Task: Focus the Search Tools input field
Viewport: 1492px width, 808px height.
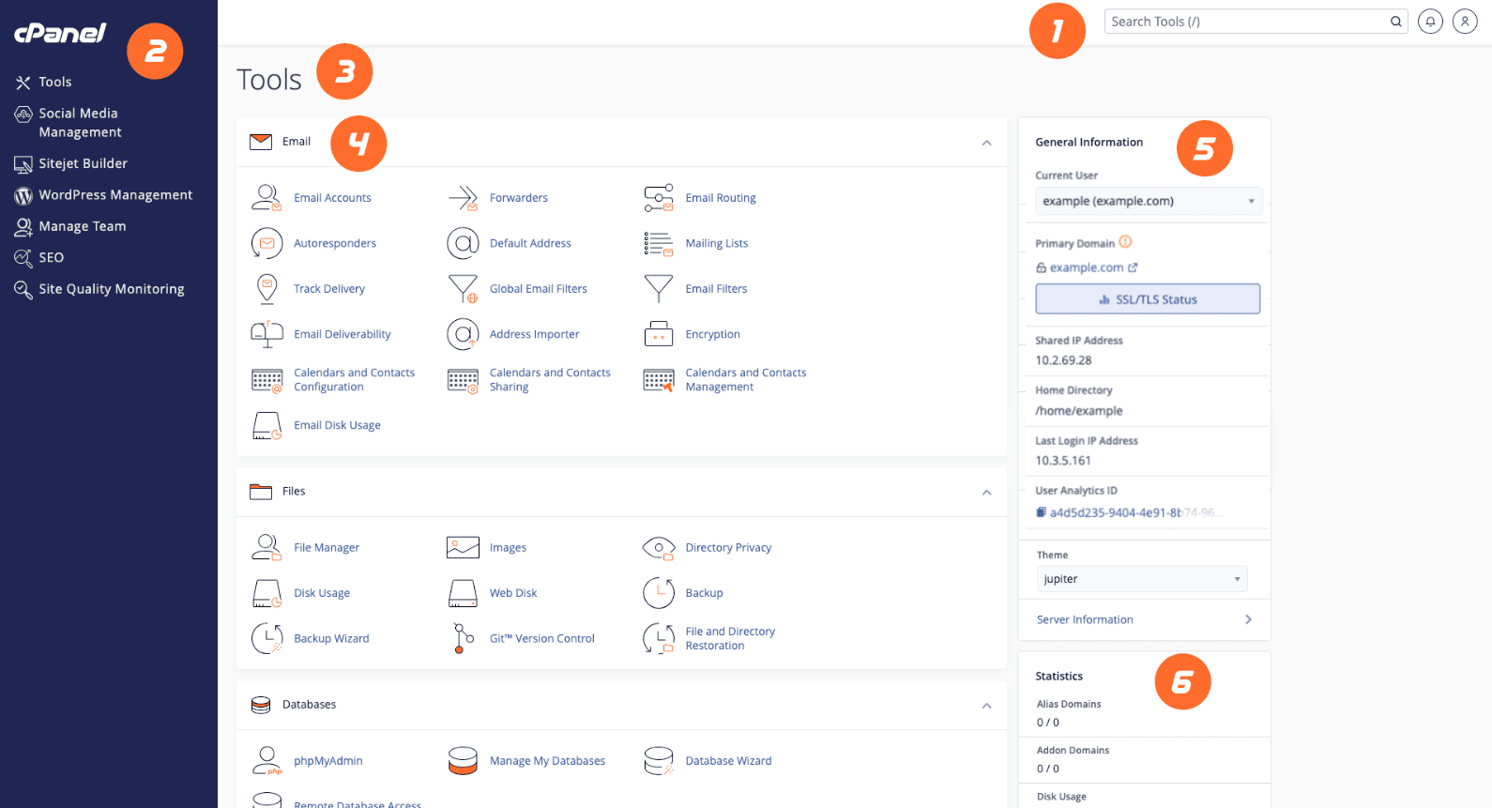Action: (x=1246, y=22)
